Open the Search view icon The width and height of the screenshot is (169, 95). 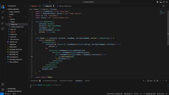pyautogui.click(x=3, y=12)
